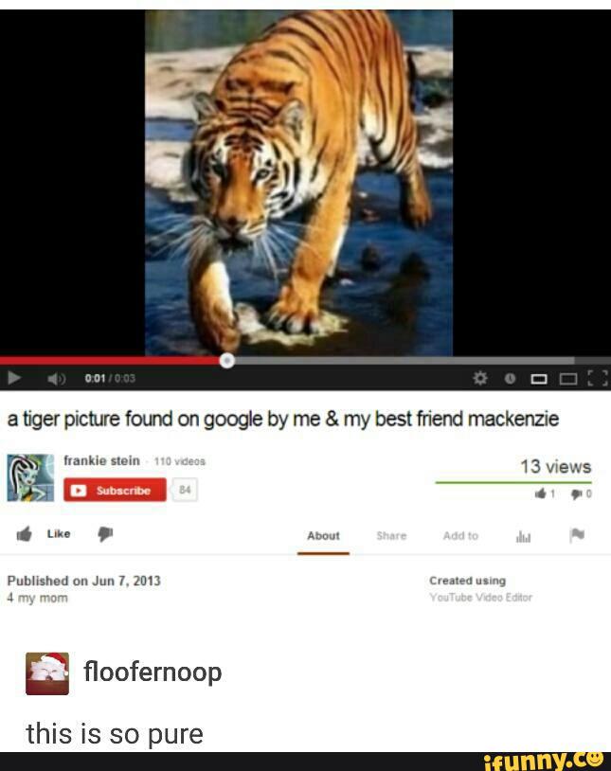The image size is (611, 771).
Task: Click the 110 videos link
Action: click(180, 461)
